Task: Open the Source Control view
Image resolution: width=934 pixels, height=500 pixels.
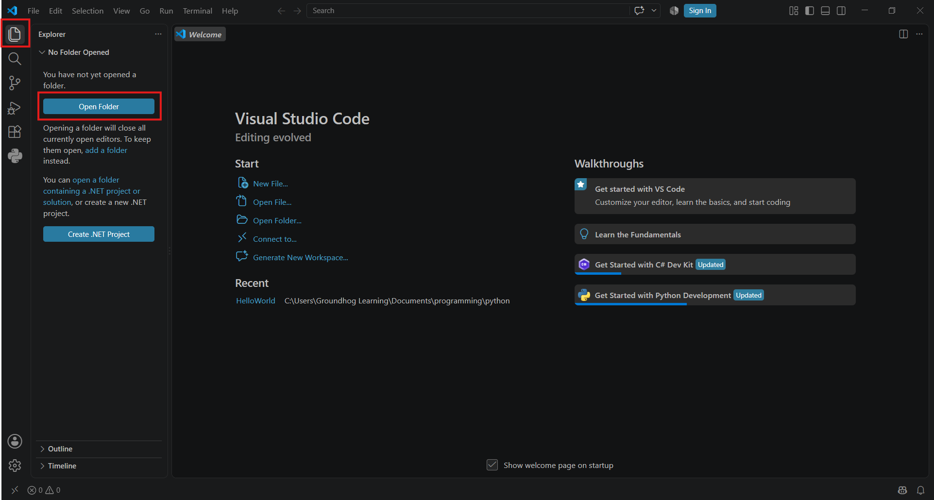Action: coord(15,83)
